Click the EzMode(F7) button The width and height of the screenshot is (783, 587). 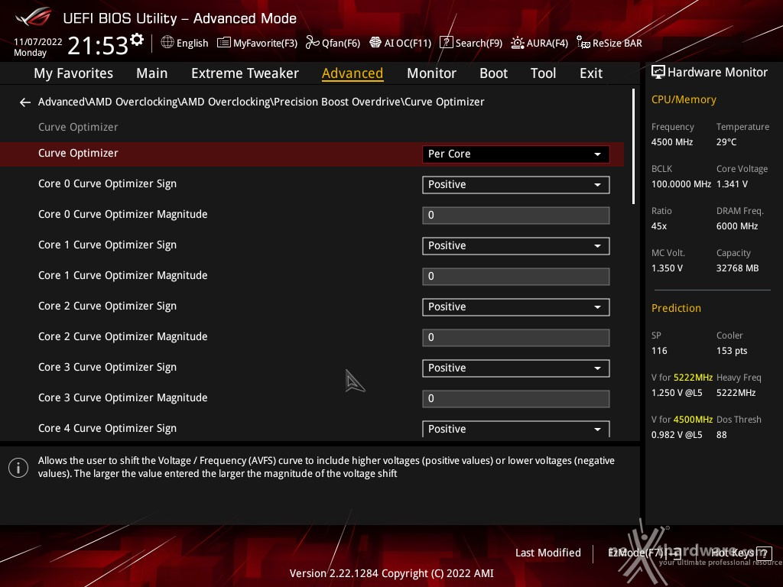644,553
